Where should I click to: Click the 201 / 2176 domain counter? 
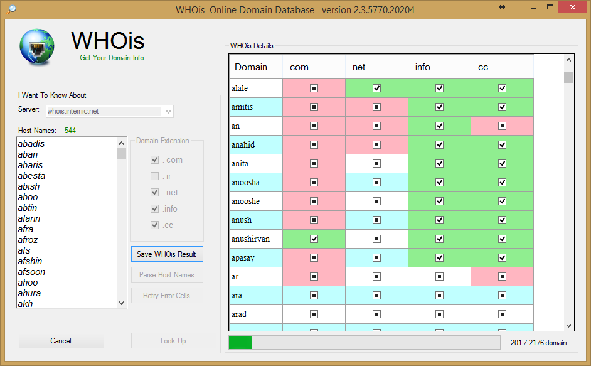click(538, 343)
